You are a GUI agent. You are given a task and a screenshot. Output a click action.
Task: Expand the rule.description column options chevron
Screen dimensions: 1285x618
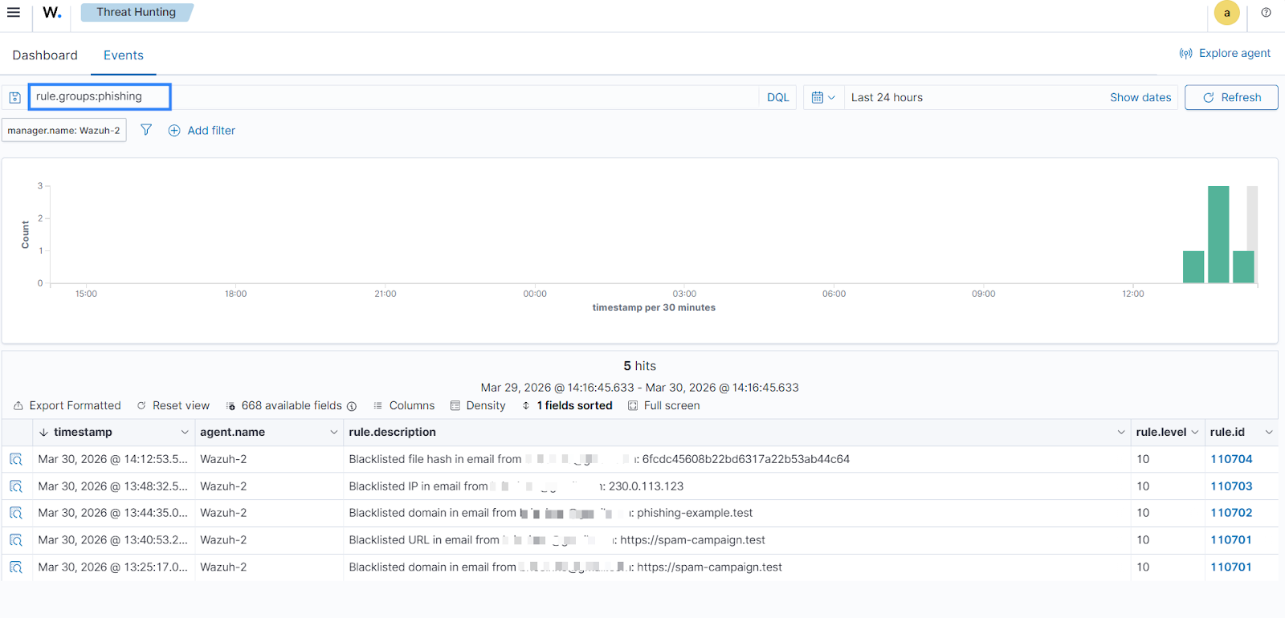[x=1121, y=432]
